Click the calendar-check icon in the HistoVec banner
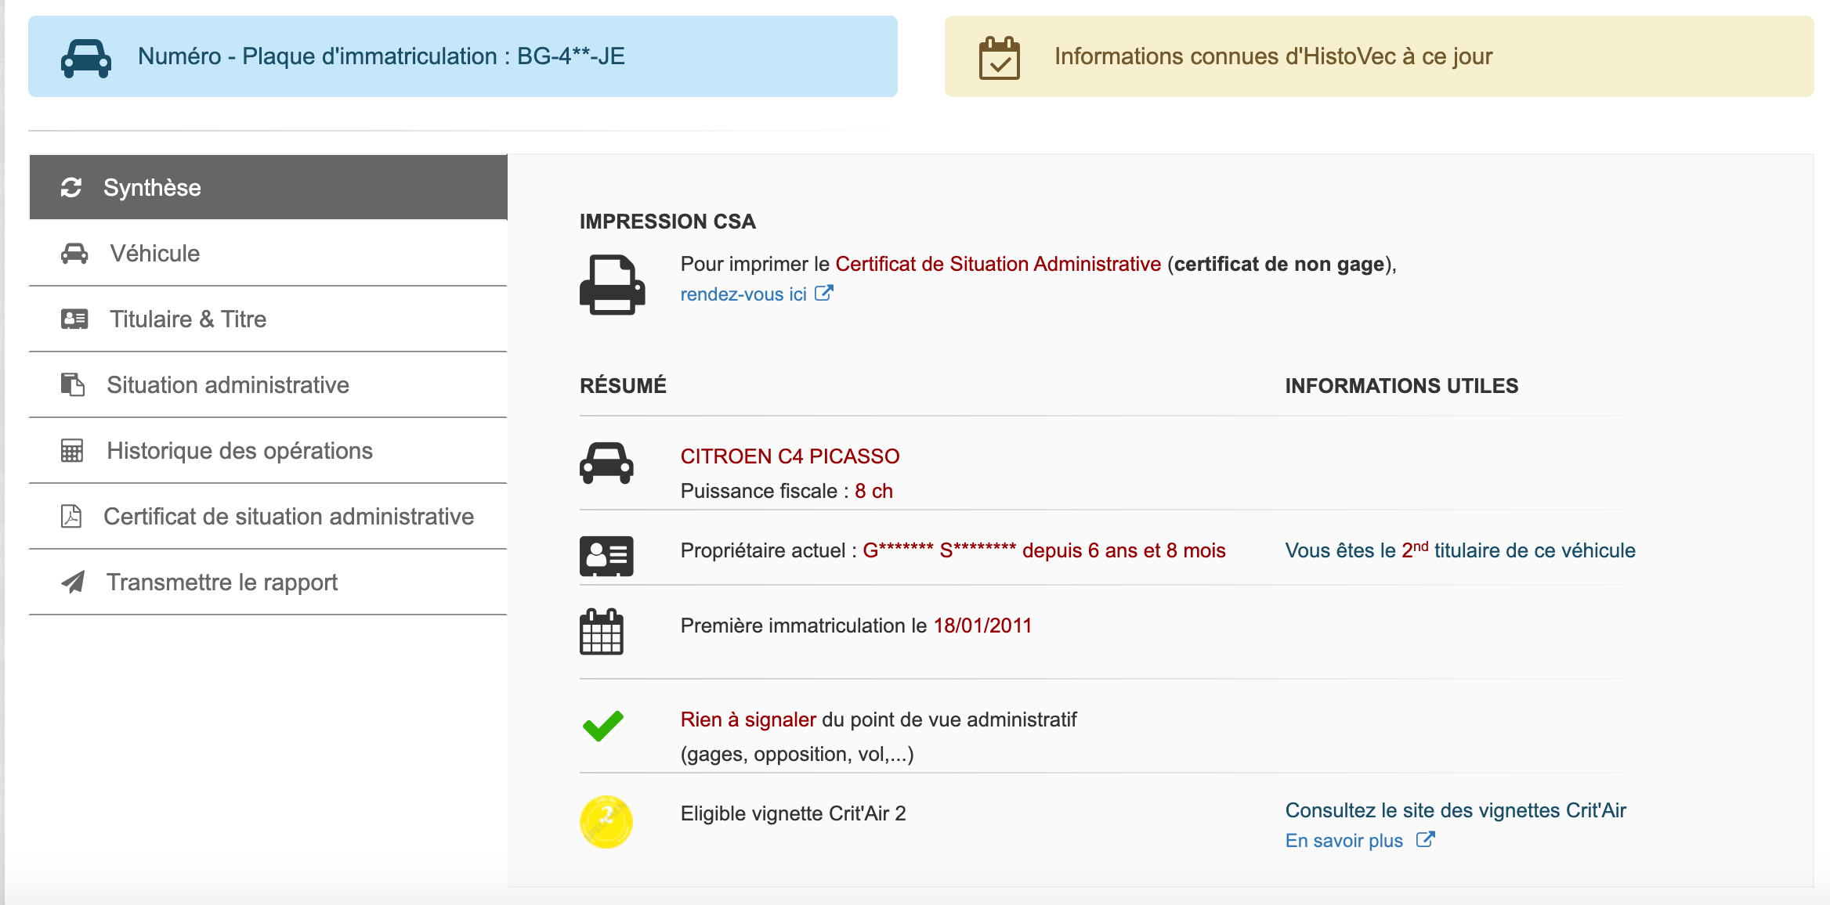The height and width of the screenshot is (905, 1830). (1000, 58)
